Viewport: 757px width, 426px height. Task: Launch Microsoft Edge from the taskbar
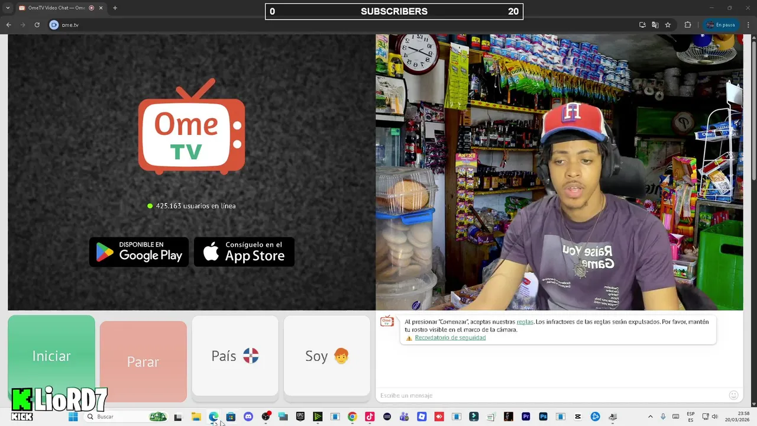pos(213,417)
